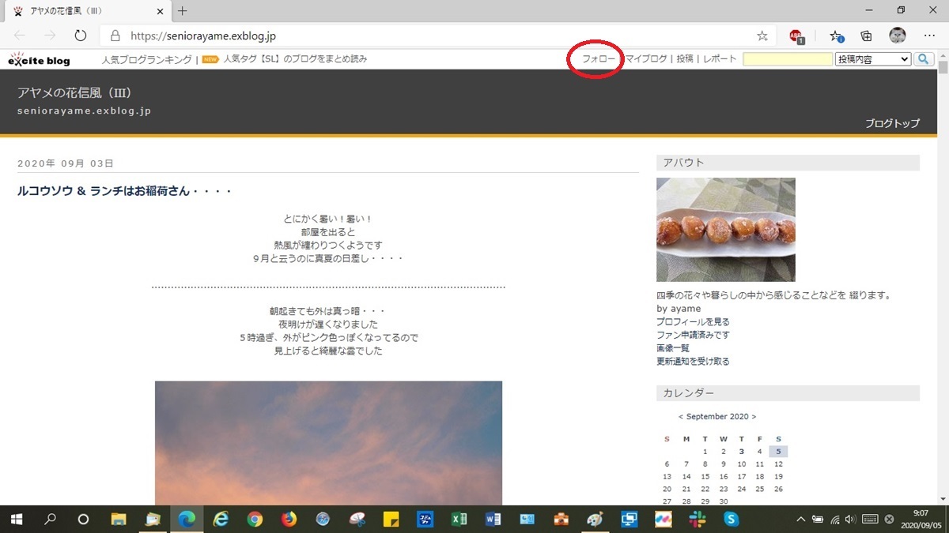Click the browser refresh button
The height and width of the screenshot is (533, 949).
pos(80,36)
